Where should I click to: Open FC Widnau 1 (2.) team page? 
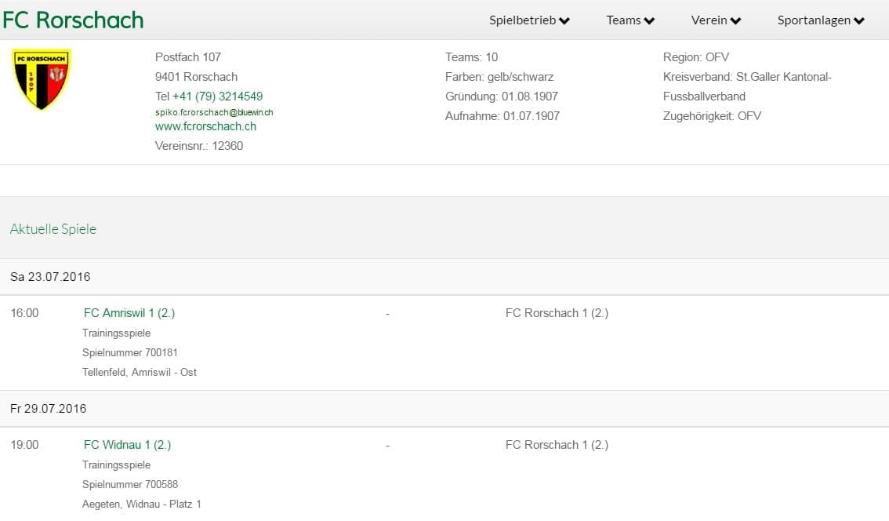pos(127,445)
